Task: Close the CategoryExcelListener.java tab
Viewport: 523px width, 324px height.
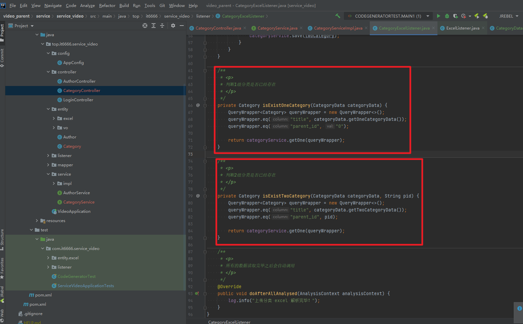Action: [433, 28]
